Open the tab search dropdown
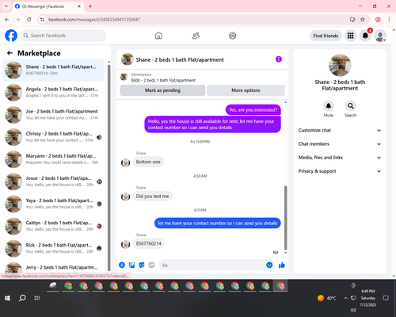The width and height of the screenshot is (396, 317). [x=6, y=6]
